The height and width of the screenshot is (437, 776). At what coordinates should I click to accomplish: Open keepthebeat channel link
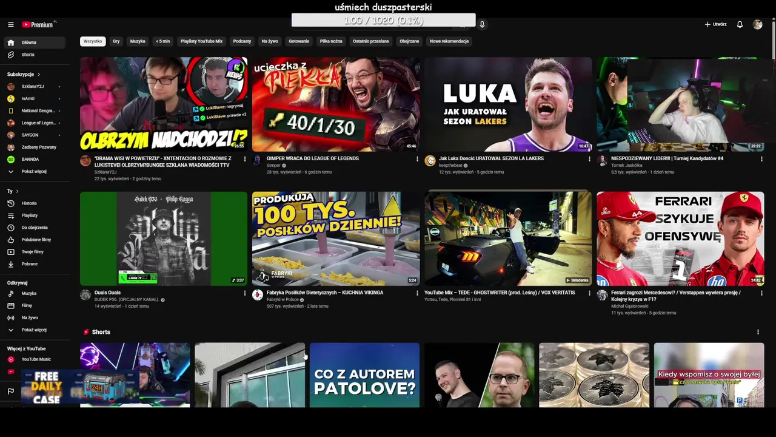point(450,165)
